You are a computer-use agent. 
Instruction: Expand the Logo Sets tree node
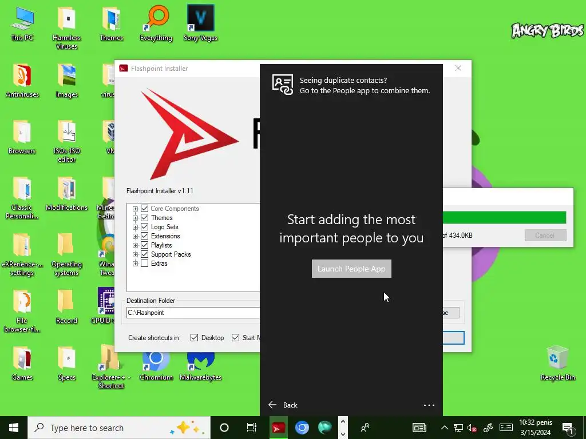coord(135,227)
